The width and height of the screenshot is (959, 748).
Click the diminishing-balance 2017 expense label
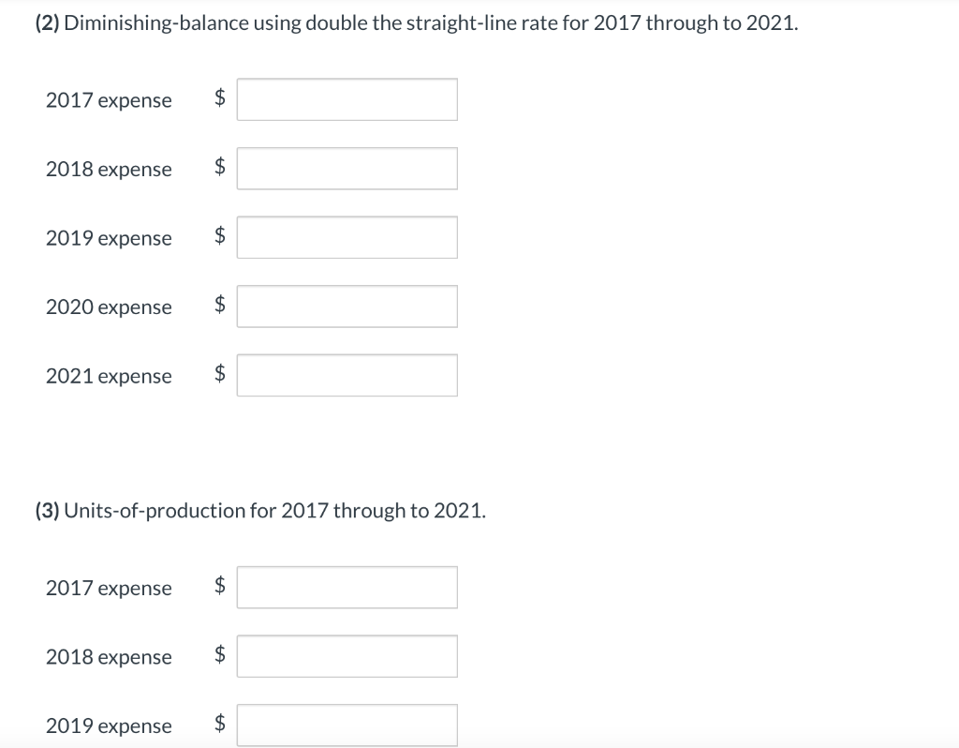coord(109,100)
